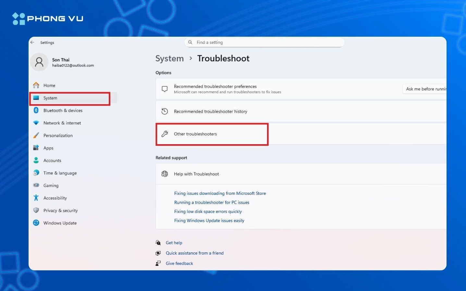Screen dimensions: 466x291
Task: Select the Gaming label
Action: pyautogui.click(x=51, y=185)
